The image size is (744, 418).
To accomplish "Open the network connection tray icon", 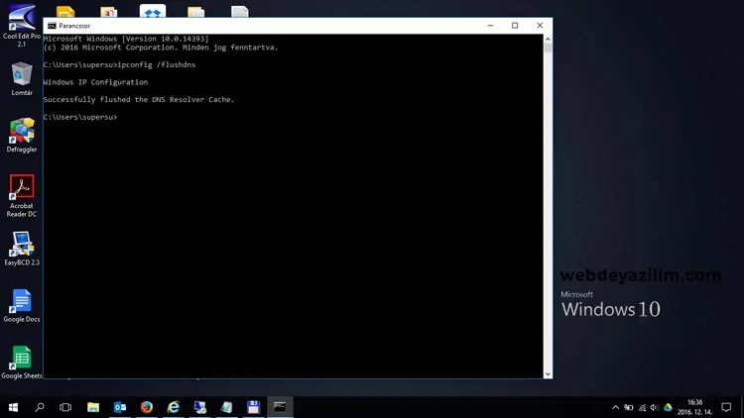I will point(642,407).
